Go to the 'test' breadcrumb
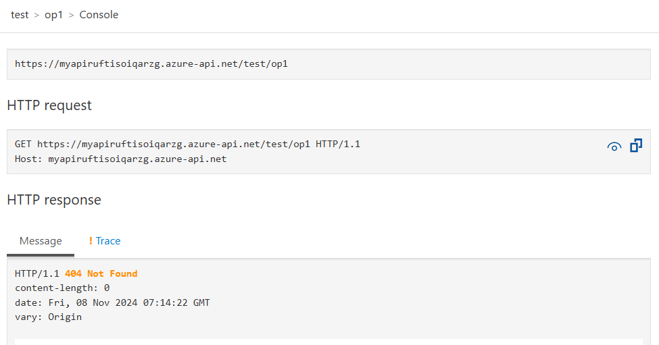Image resolution: width=659 pixels, height=345 pixels. [x=20, y=15]
